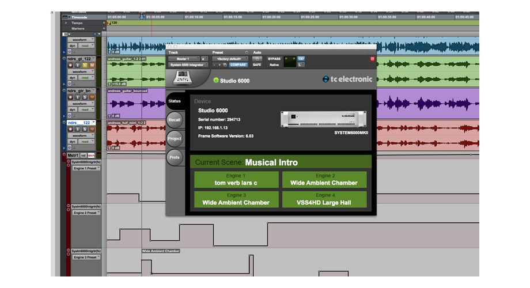Open plugin automation enable dialog icon
Image resolution: width=530 pixels, height=288 pixels.
257,59
